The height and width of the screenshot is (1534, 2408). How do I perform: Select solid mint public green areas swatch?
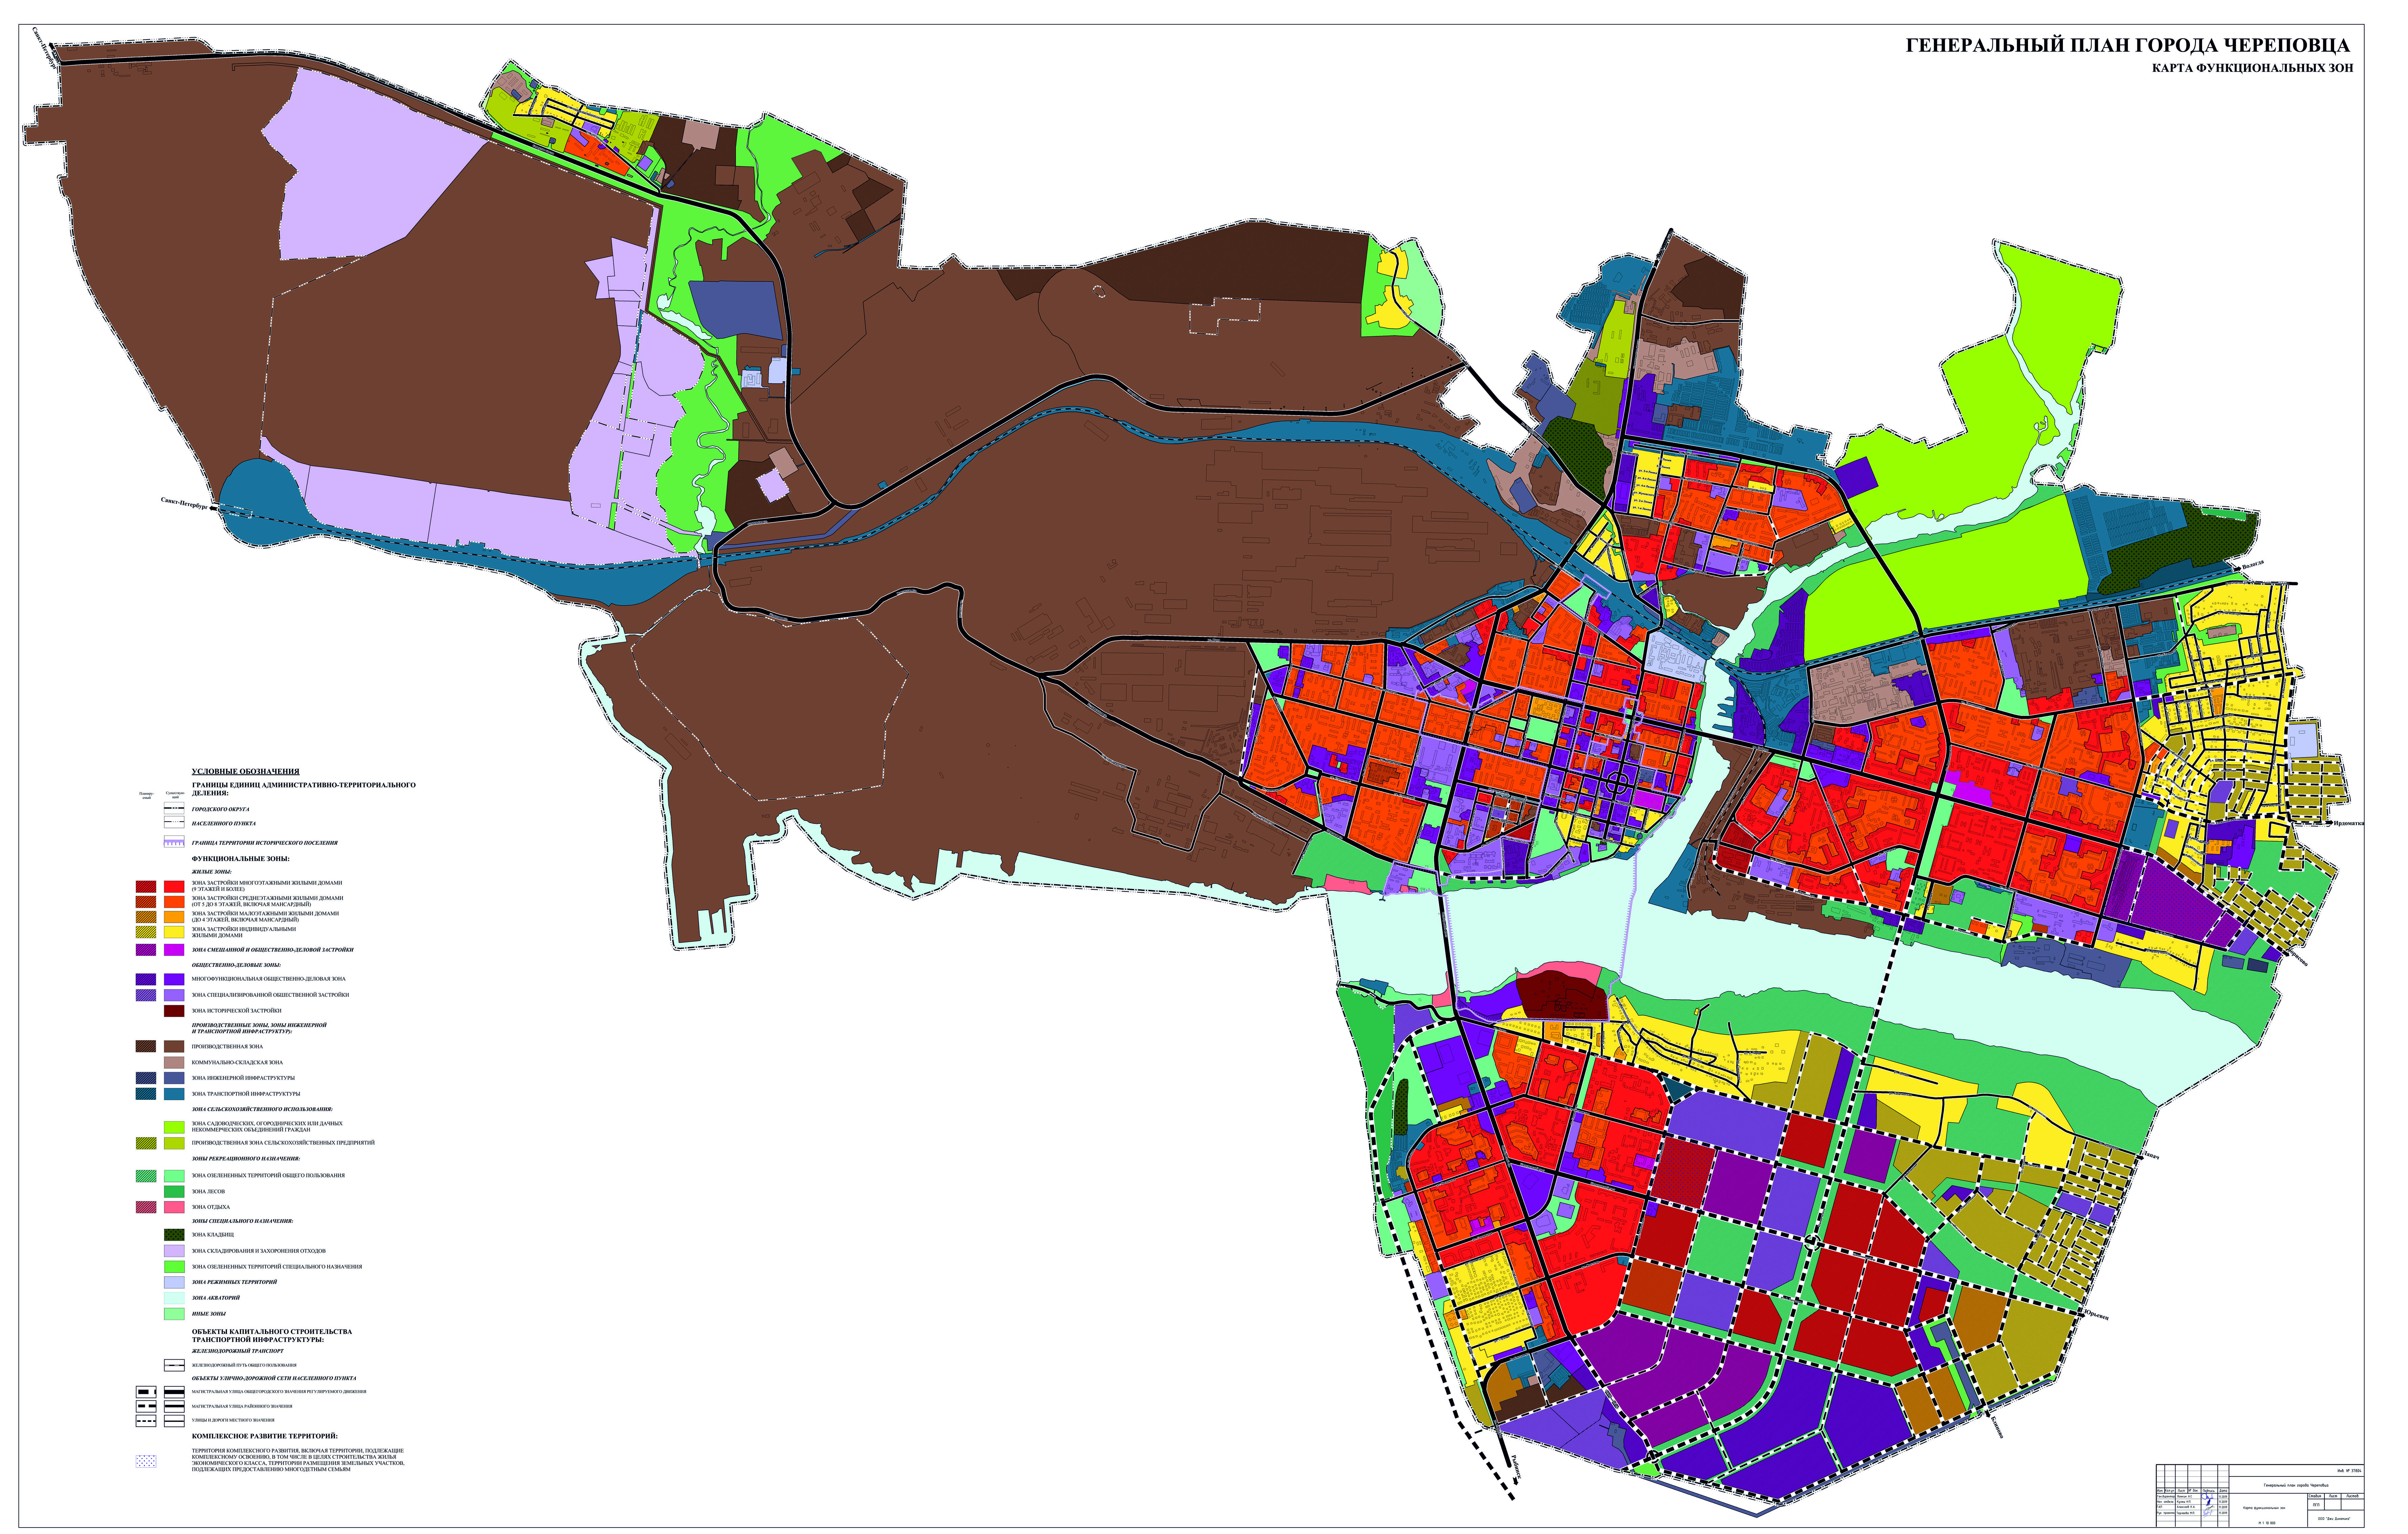(x=174, y=1176)
